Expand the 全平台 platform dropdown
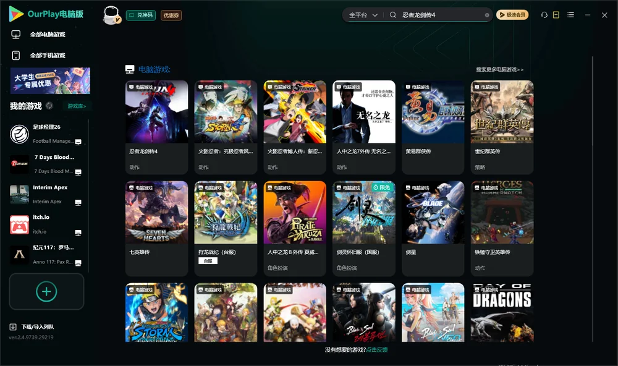This screenshot has width=618, height=366. [363, 15]
